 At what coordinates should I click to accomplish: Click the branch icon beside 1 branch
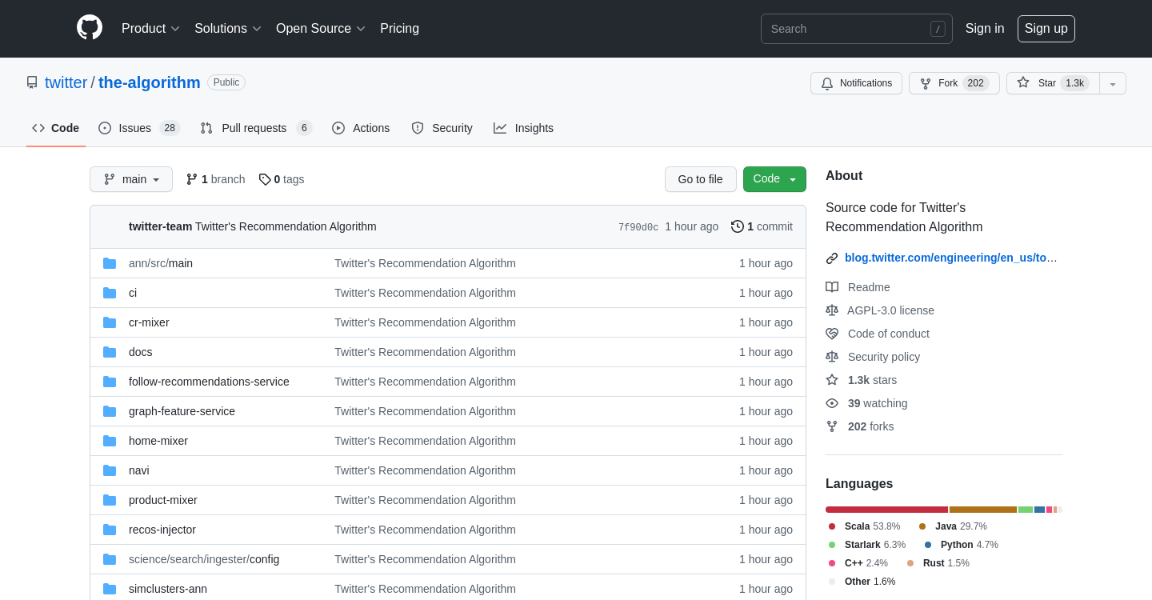pyautogui.click(x=192, y=179)
